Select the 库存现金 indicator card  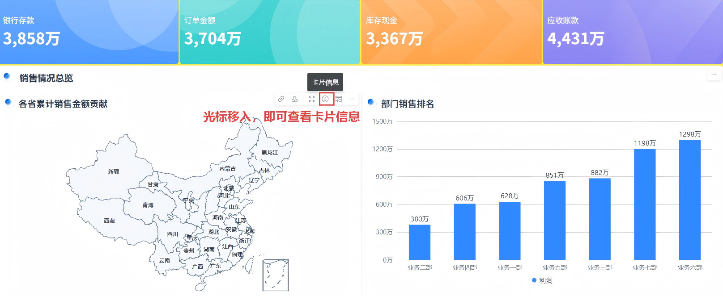(x=451, y=32)
